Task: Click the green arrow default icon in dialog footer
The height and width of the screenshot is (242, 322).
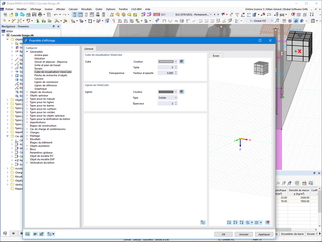Action: click(35, 234)
